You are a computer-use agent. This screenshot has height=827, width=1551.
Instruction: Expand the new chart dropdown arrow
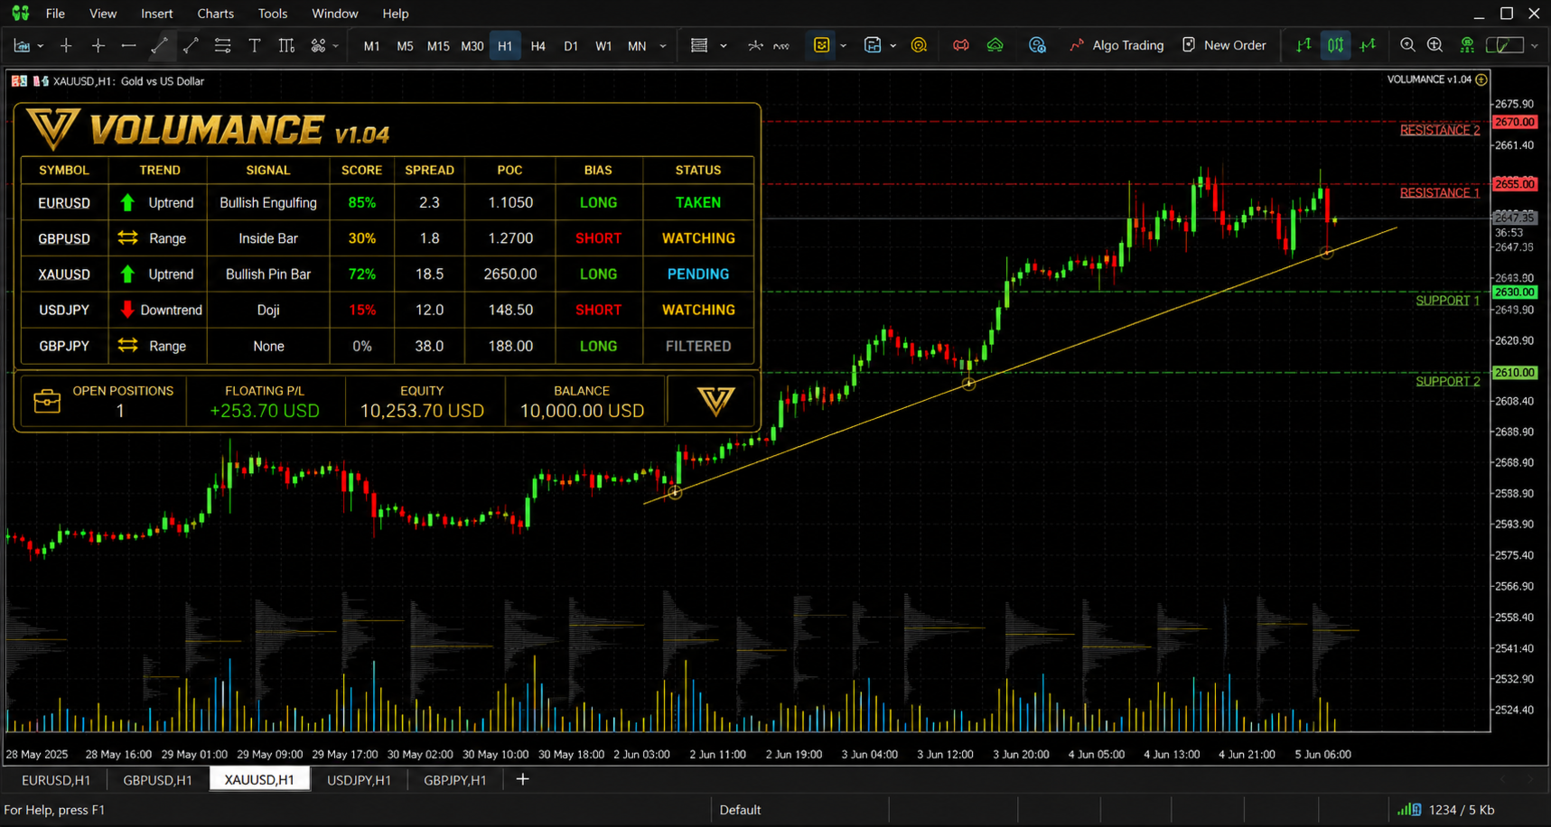coord(41,46)
